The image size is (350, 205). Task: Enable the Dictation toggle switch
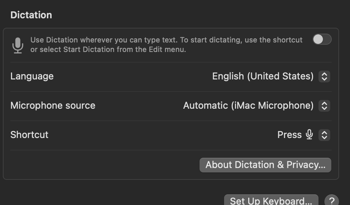click(x=322, y=40)
